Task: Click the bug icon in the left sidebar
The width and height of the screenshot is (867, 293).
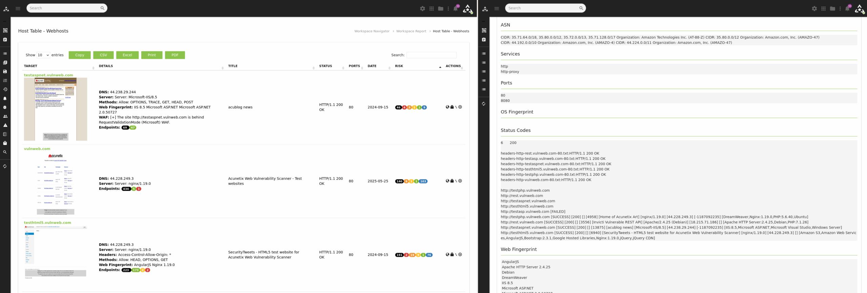Action: pos(5,107)
